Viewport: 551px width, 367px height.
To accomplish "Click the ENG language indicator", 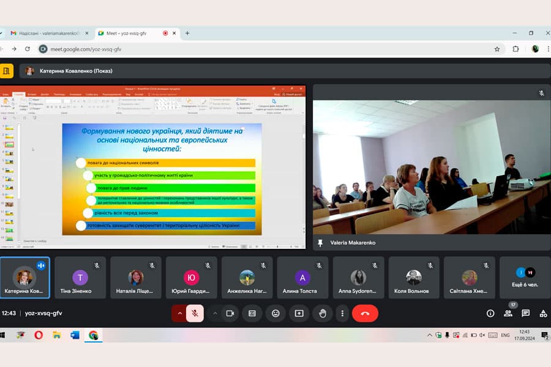I will click(505, 335).
